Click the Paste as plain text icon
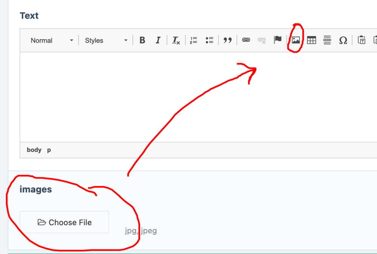This screenshot has width=377, height=254. (362, 40)
